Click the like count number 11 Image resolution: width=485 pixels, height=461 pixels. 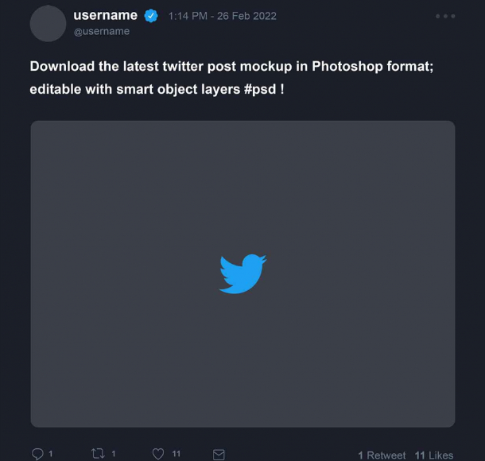(x=177, y=454)
